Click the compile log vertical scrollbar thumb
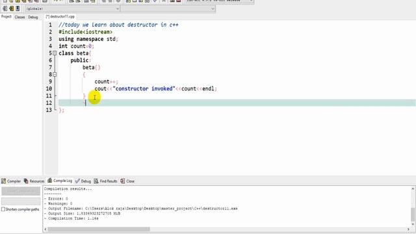Image resolution: width=416 pixels, height=234 pixels. [413, 214]
